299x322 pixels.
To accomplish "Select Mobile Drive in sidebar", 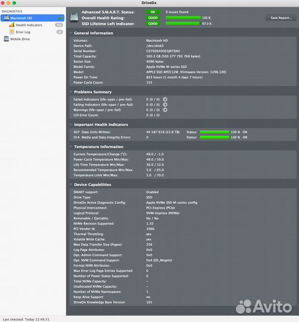I will click(20, 39).
